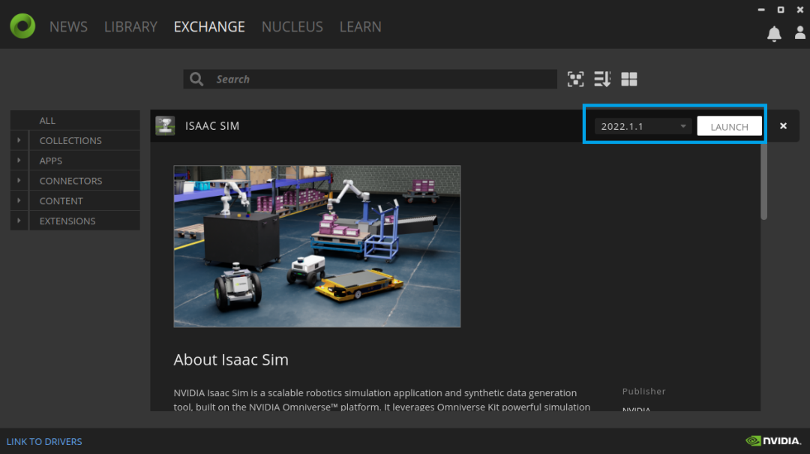Go to the LIBRARY section
This screenshot has width=810, height=454.
130,26
